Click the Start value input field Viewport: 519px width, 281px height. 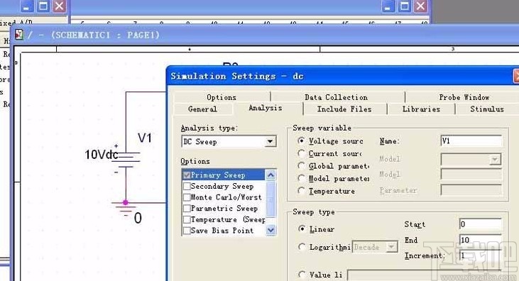click(480, 224)
